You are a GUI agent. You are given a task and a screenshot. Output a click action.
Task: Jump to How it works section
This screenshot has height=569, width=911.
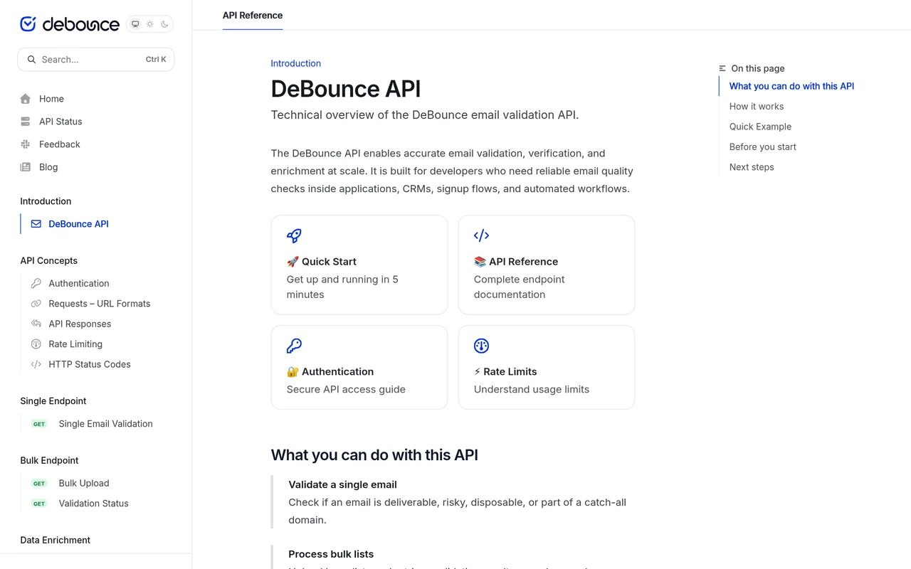tap(756, 107)
